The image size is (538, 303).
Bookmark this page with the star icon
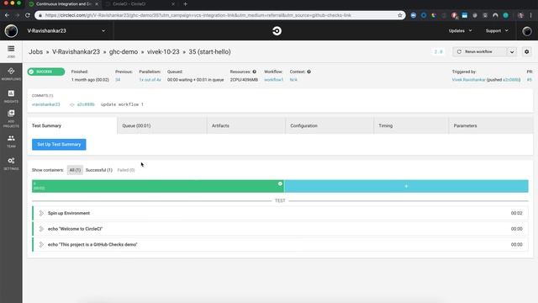click(x=400, y=15)
